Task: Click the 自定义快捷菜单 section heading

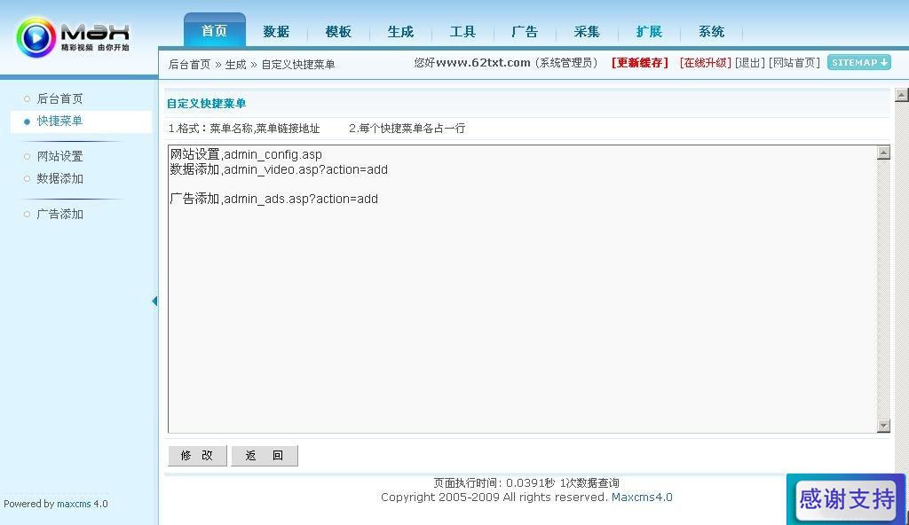Action: (206, 104)
